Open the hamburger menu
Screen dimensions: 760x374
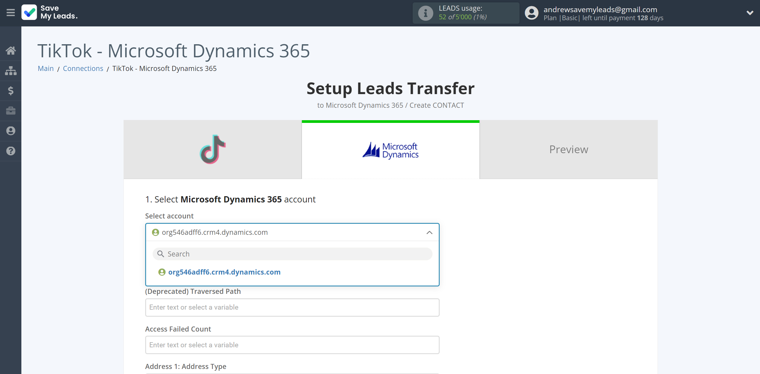11,13
